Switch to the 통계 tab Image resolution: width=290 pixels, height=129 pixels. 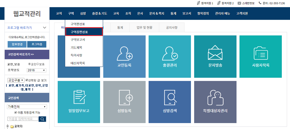click(120, 28)
